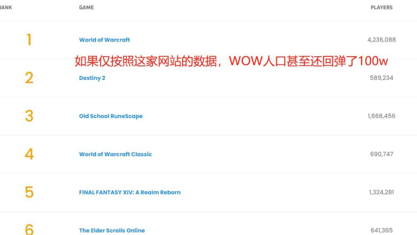
Task: Select the player count 690,747
Action: pos(382,154)
